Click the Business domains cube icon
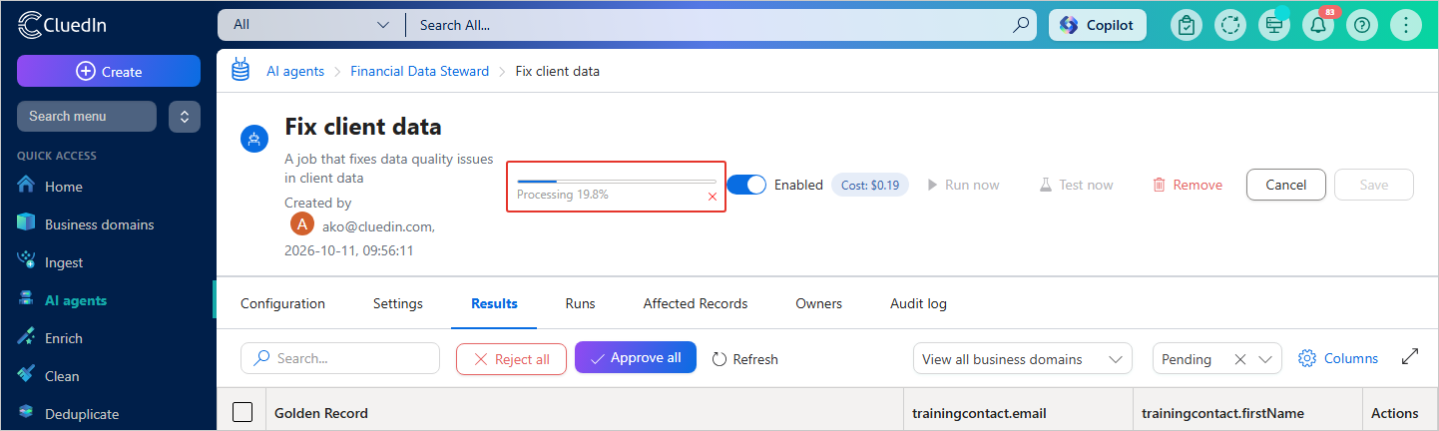The height and width of the screenshot is (431, 1439). pos(26,222)
